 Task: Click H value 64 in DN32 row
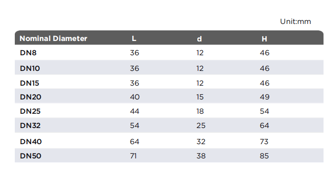264,125
